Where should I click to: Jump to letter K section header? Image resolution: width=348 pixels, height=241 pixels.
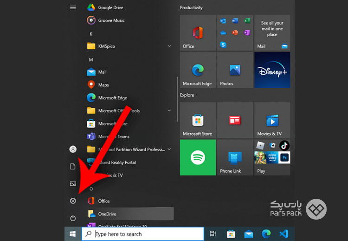click(x=91, y=34)
